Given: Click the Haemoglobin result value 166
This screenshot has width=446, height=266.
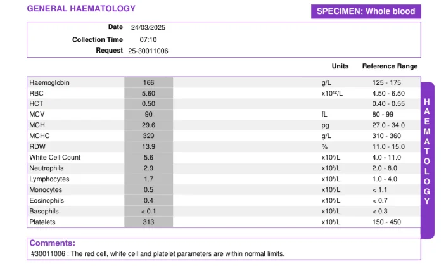Looking at the screenshot, I should [x=148, y=82].
